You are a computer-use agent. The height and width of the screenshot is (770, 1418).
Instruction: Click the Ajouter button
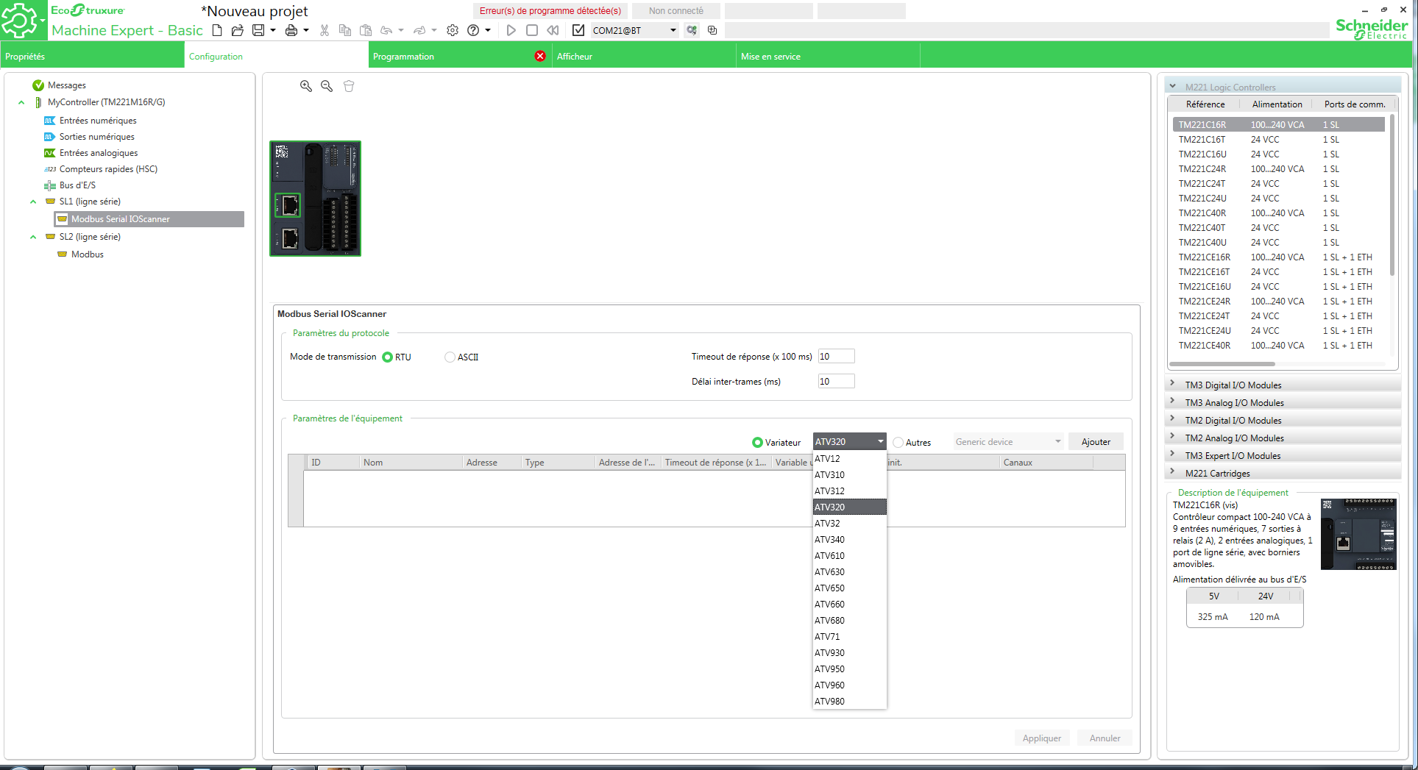pyautogui.click(x=1095, y=442)
